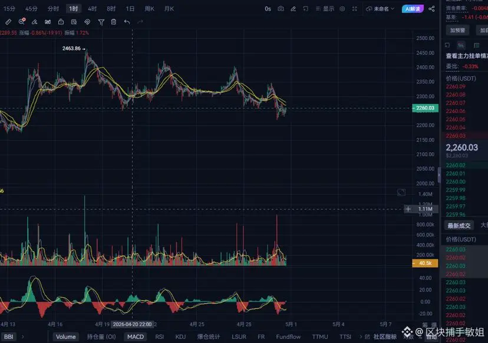Screen dimensions: 488x343
Task: Click the chart layout icon beside the pencil
Action: point(306,9)
